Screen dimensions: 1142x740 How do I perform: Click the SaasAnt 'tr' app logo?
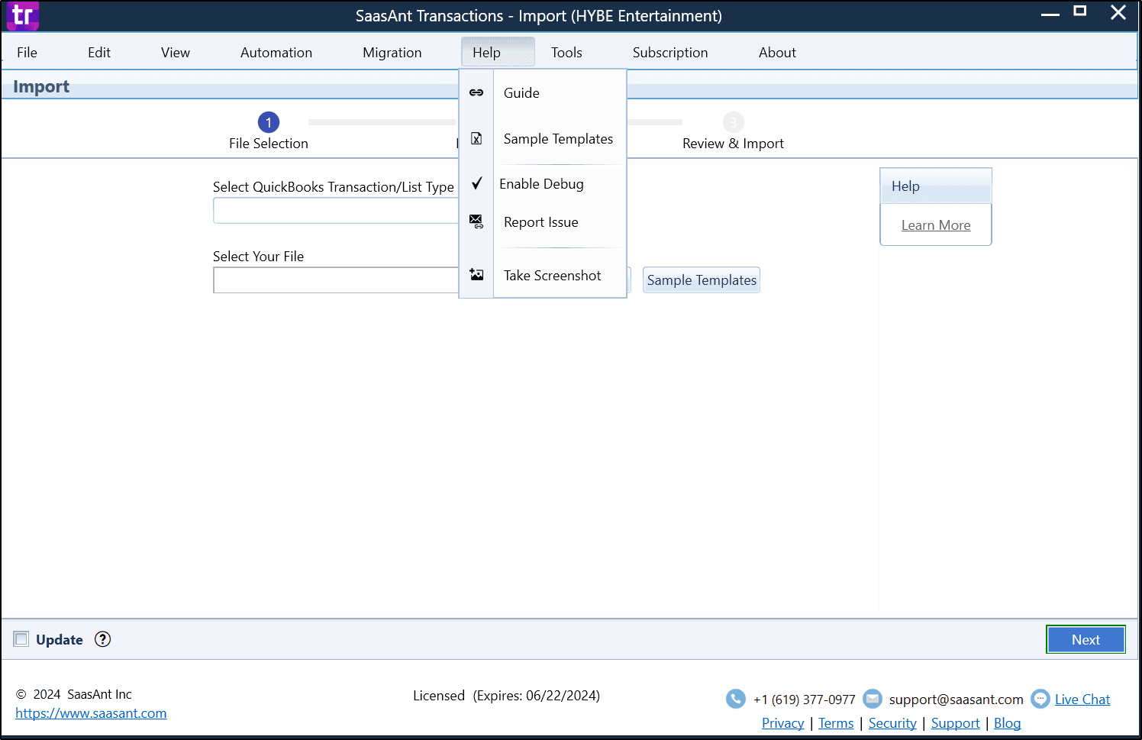click(x=23, y=15)
